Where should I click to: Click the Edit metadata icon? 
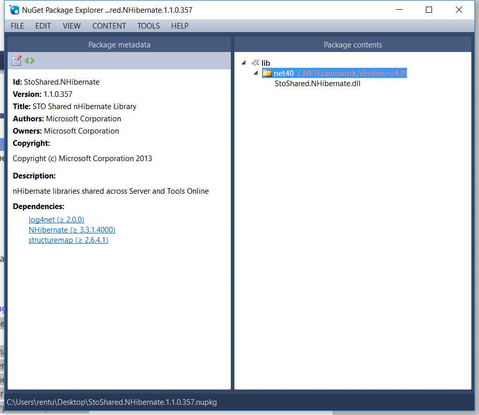(x=16, y=61)
